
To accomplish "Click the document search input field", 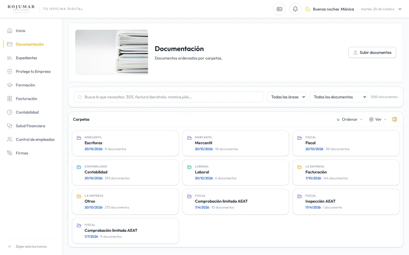I will coord(169,97).
